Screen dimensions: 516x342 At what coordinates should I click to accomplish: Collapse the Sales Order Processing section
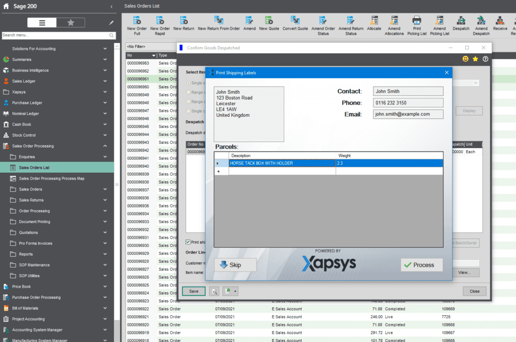[105, 146]
